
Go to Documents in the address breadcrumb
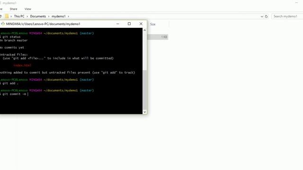pyautogui.click(x=38, y=17)
